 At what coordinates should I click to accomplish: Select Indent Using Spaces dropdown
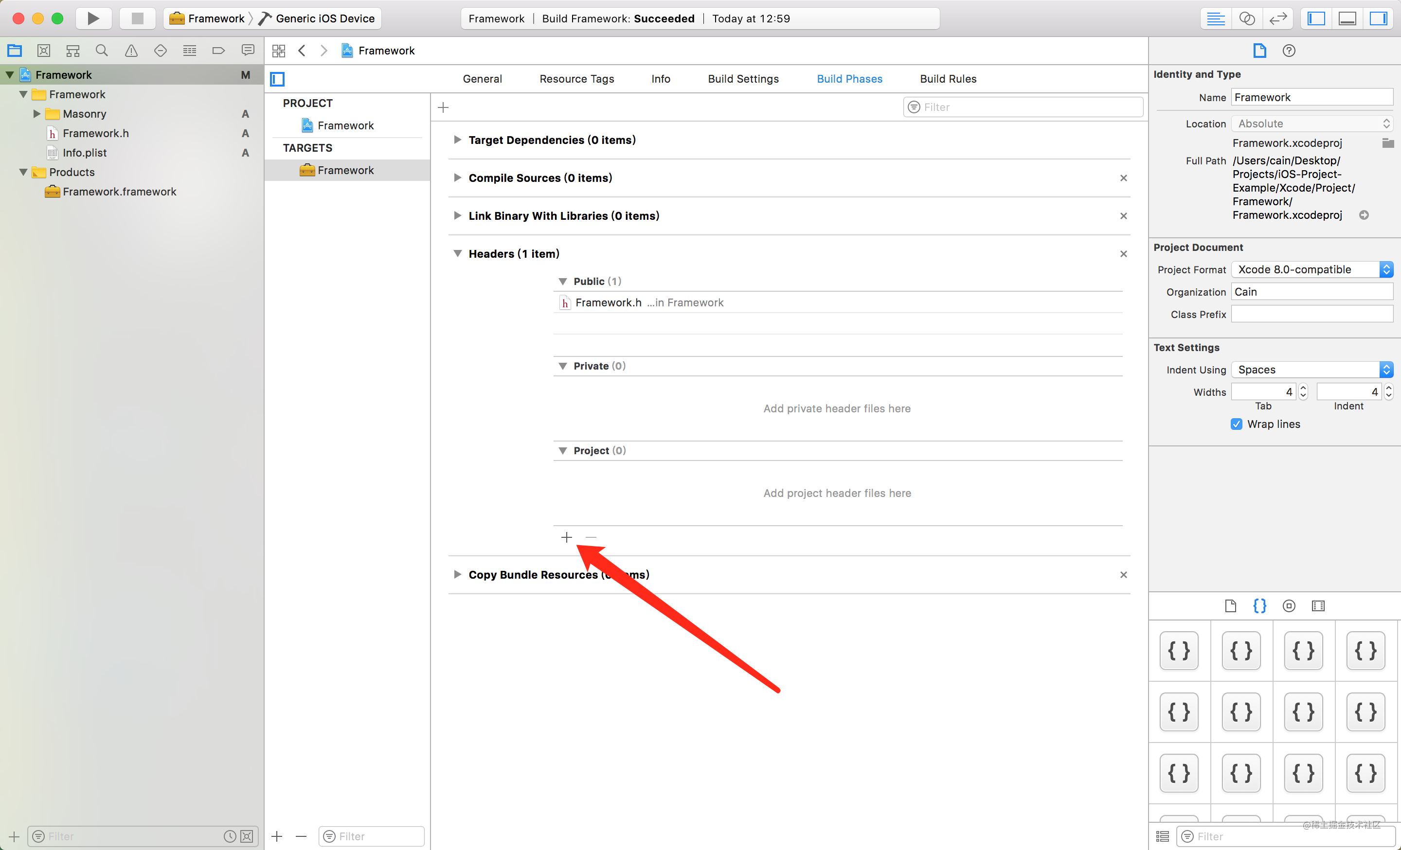point(1311,369)
